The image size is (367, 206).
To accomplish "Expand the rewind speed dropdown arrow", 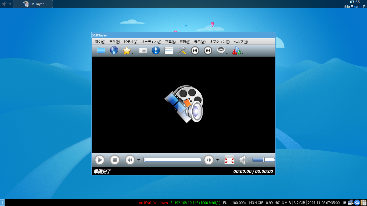I will tap(139, 160).
